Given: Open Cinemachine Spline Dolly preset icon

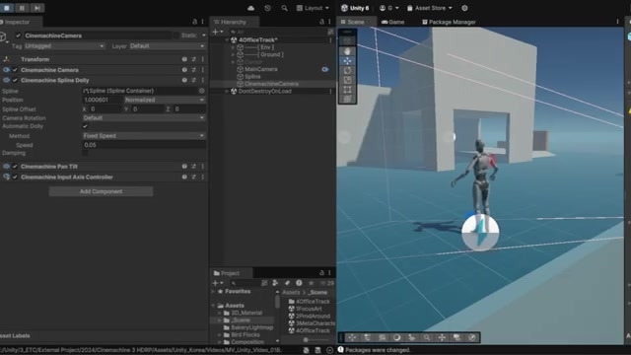Looking at the screenshot, I should pyautogui.click(x=193, y=81).
